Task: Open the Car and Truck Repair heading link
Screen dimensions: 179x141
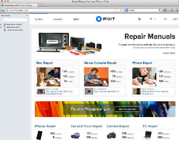Action: tap(87, 126)
